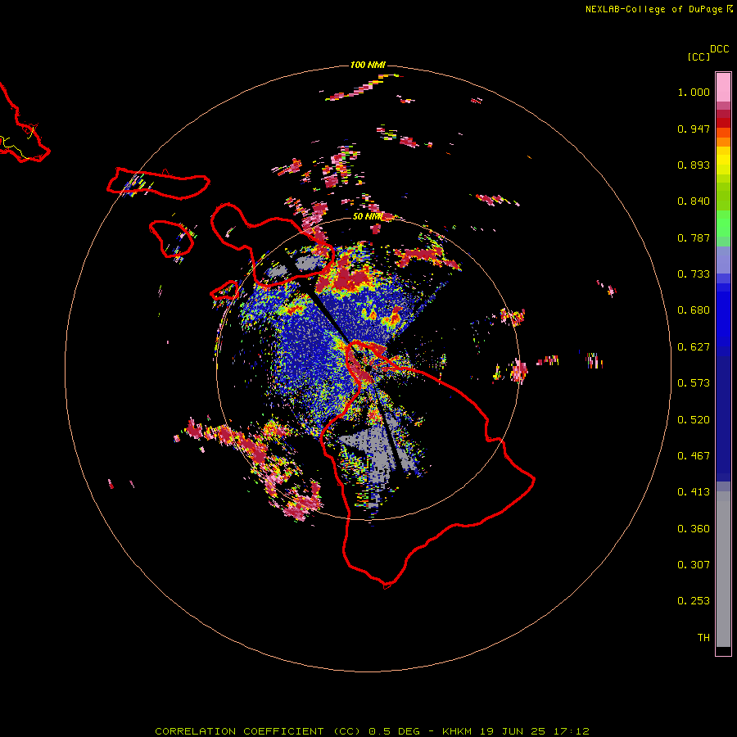Click the 0.467 scale value
The width and height of the screenshot is (737, 737).
click(x=694, y=456)
